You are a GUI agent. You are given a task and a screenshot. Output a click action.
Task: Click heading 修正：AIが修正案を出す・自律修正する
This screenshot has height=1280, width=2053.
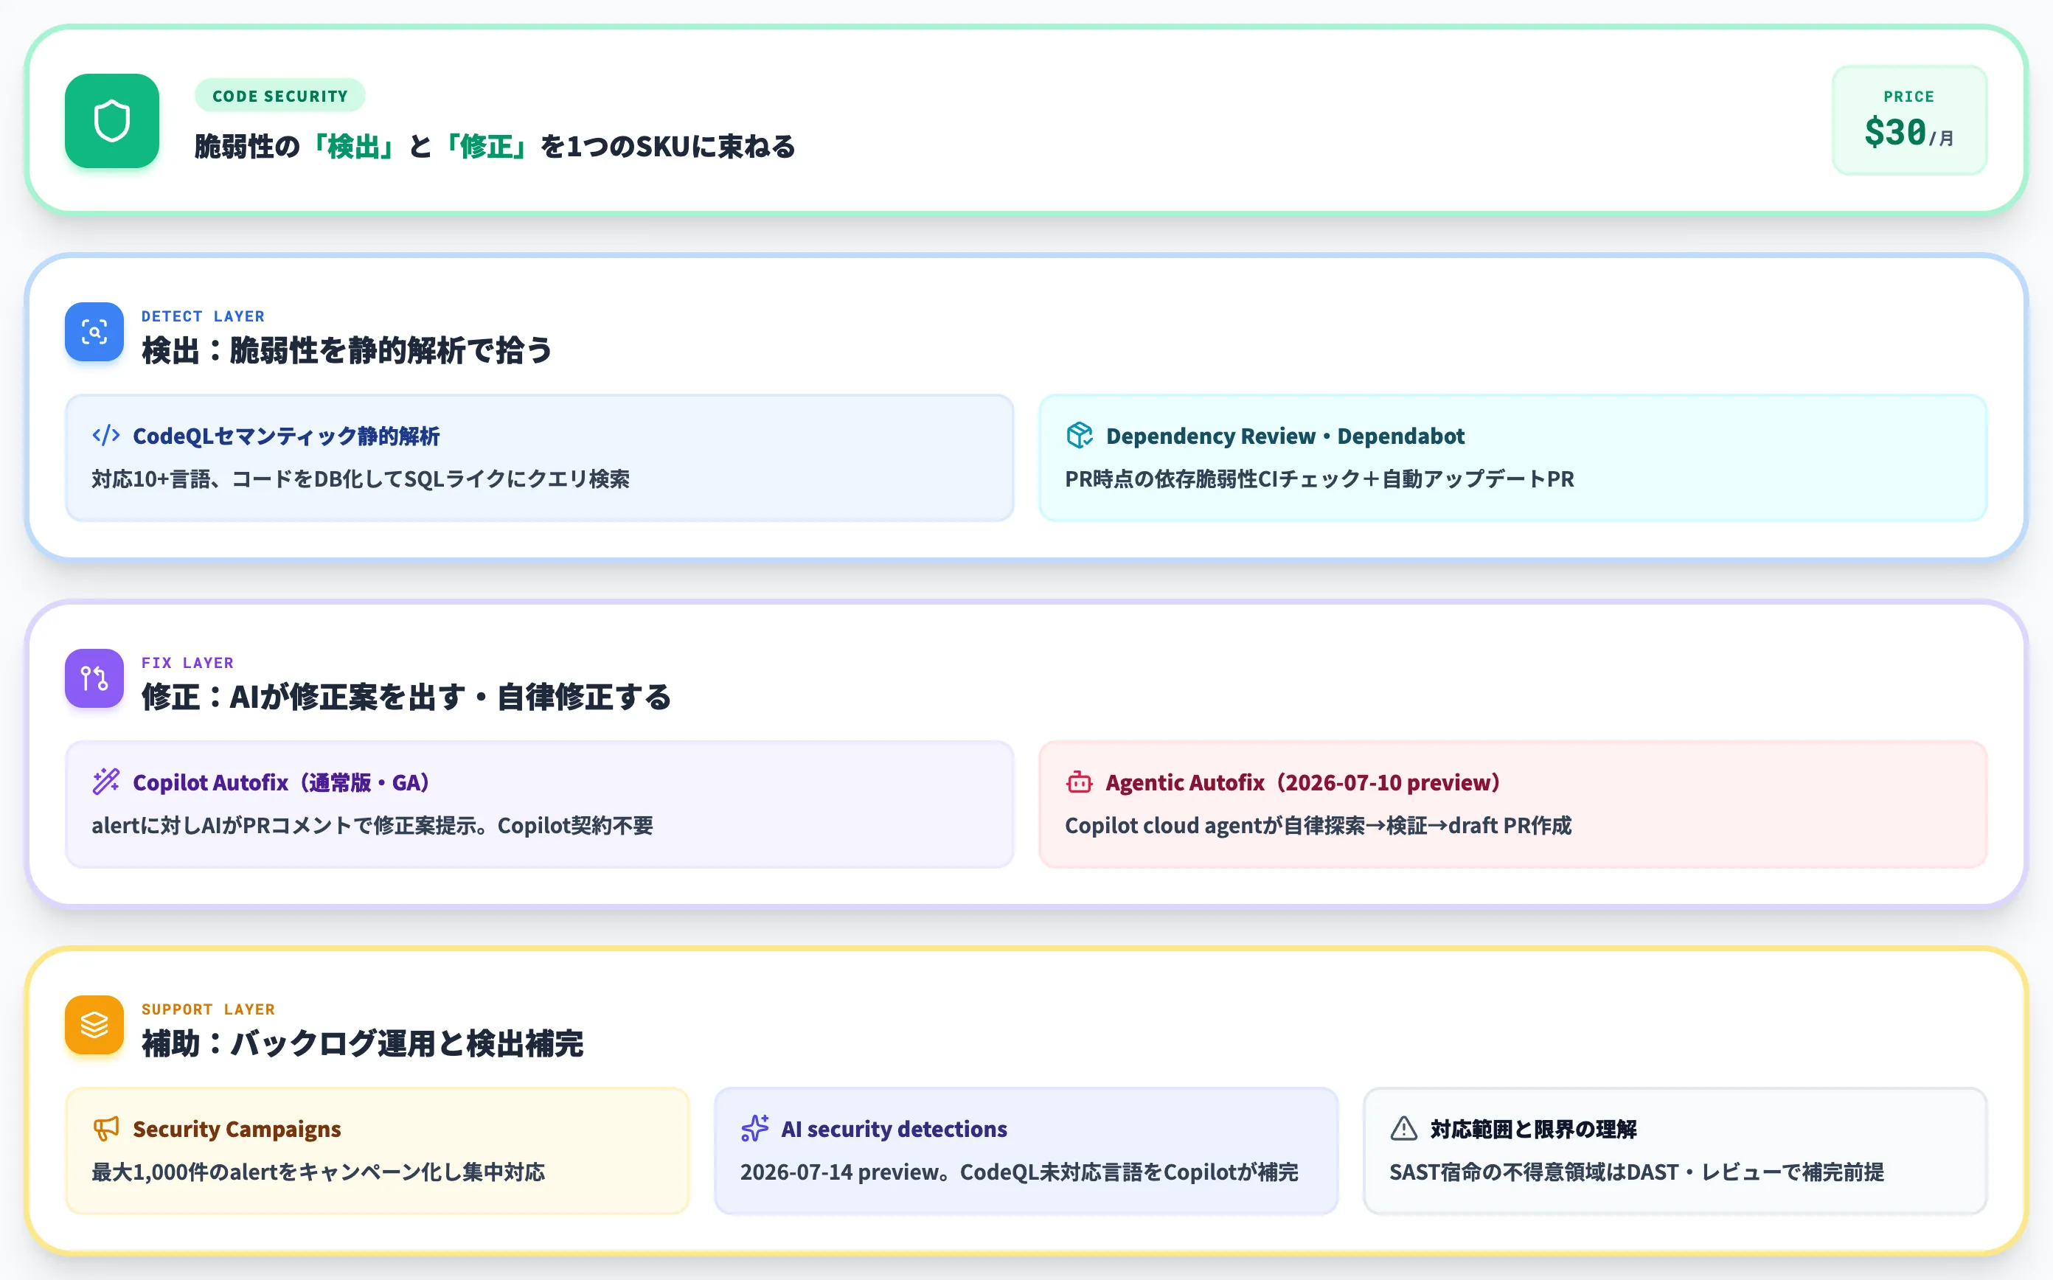[406, 697]
